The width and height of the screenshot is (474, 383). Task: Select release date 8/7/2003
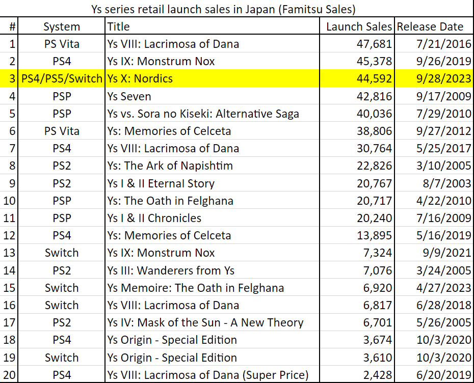coord(447,183)
